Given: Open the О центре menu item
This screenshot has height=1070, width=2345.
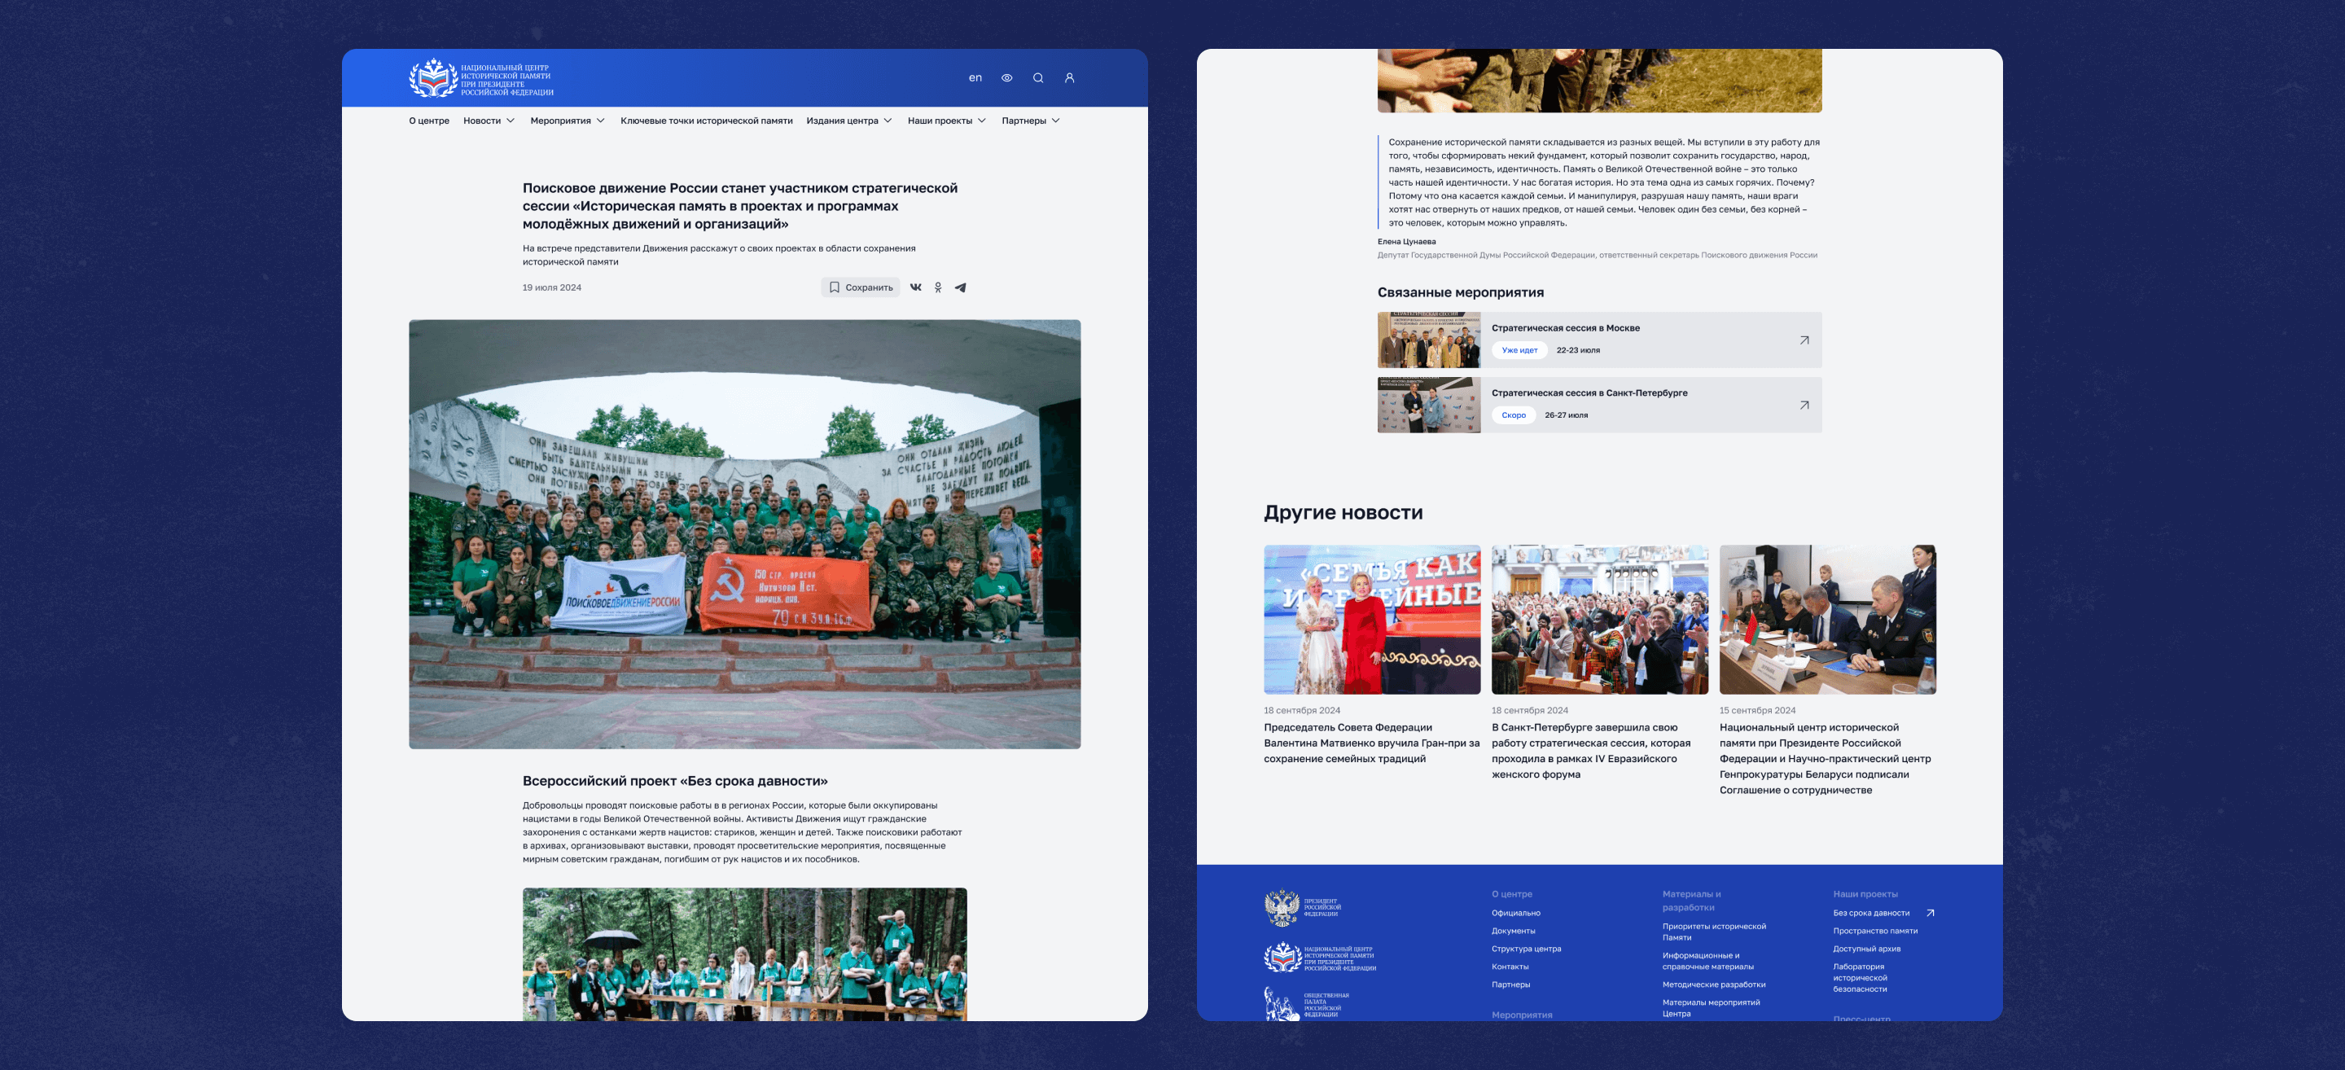Looking at the screenshot, I should coord(429,121).
